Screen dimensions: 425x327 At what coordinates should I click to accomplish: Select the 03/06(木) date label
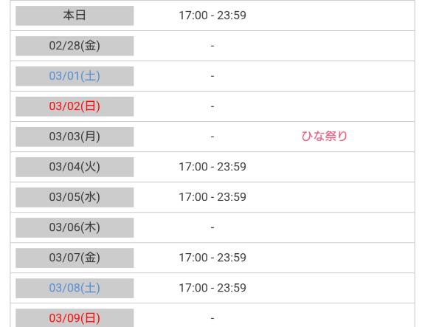pyautogui.click(x=75, y=227)
